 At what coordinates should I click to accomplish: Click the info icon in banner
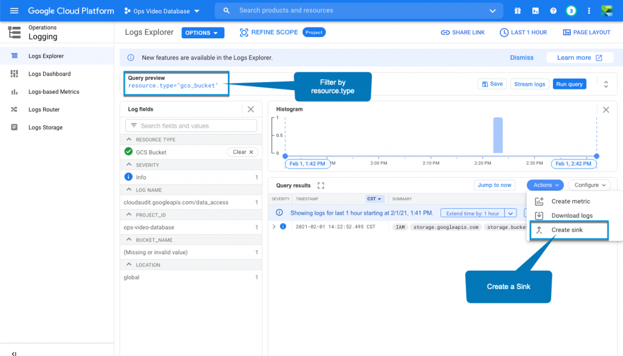click(x=130, y=58)
